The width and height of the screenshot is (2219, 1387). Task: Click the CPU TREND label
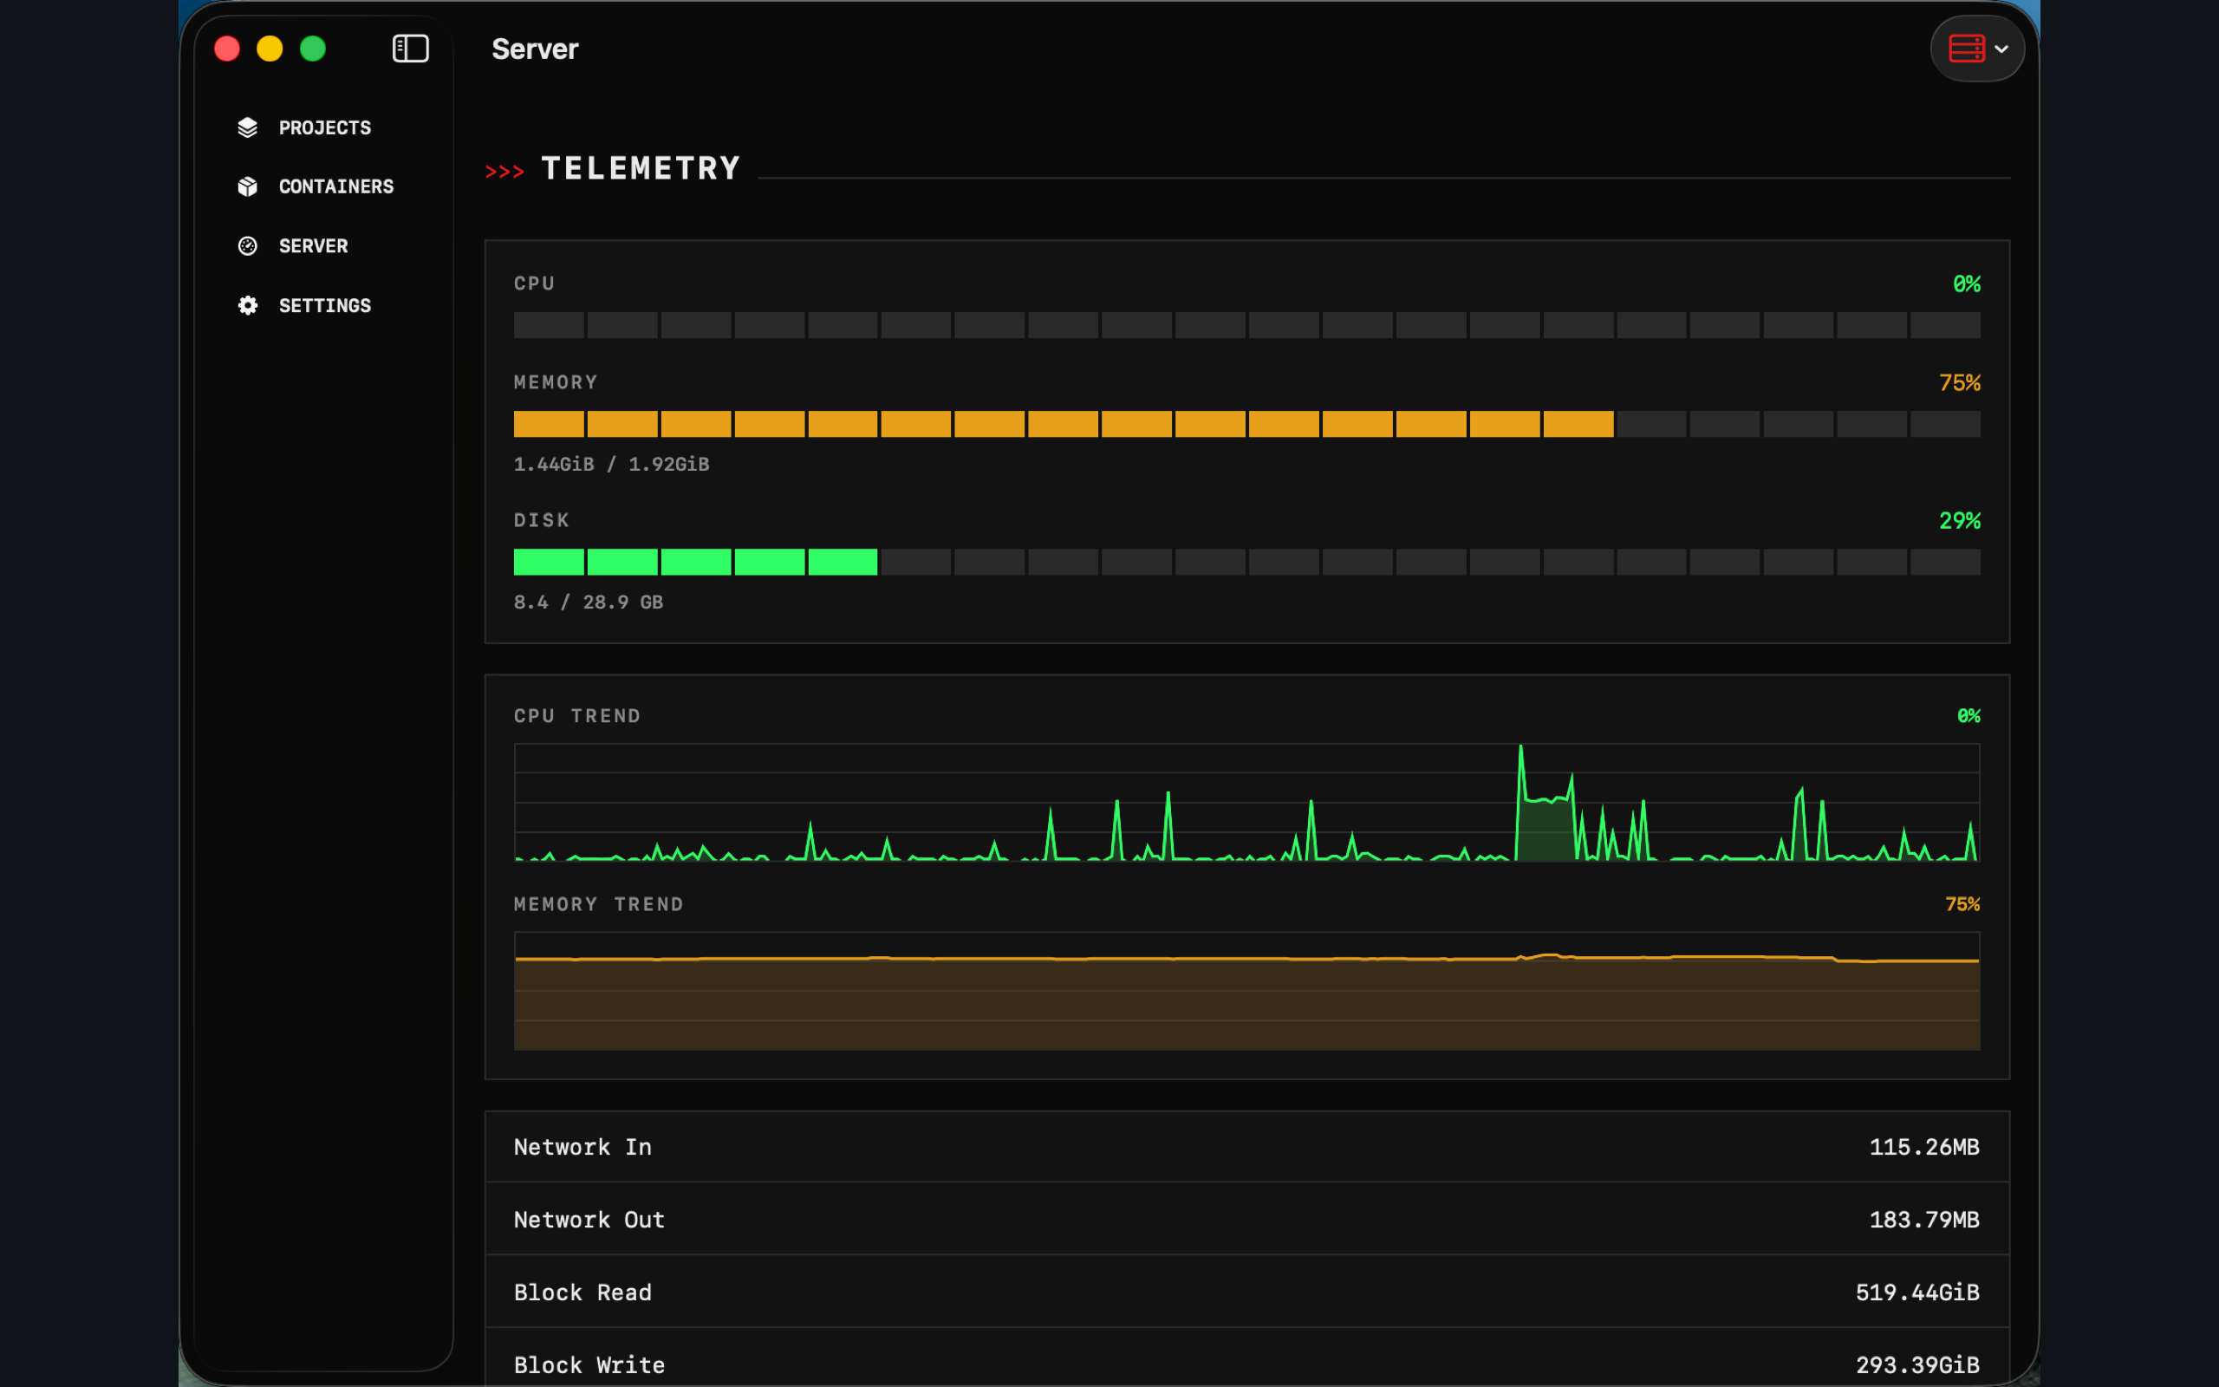pos(576,715)
